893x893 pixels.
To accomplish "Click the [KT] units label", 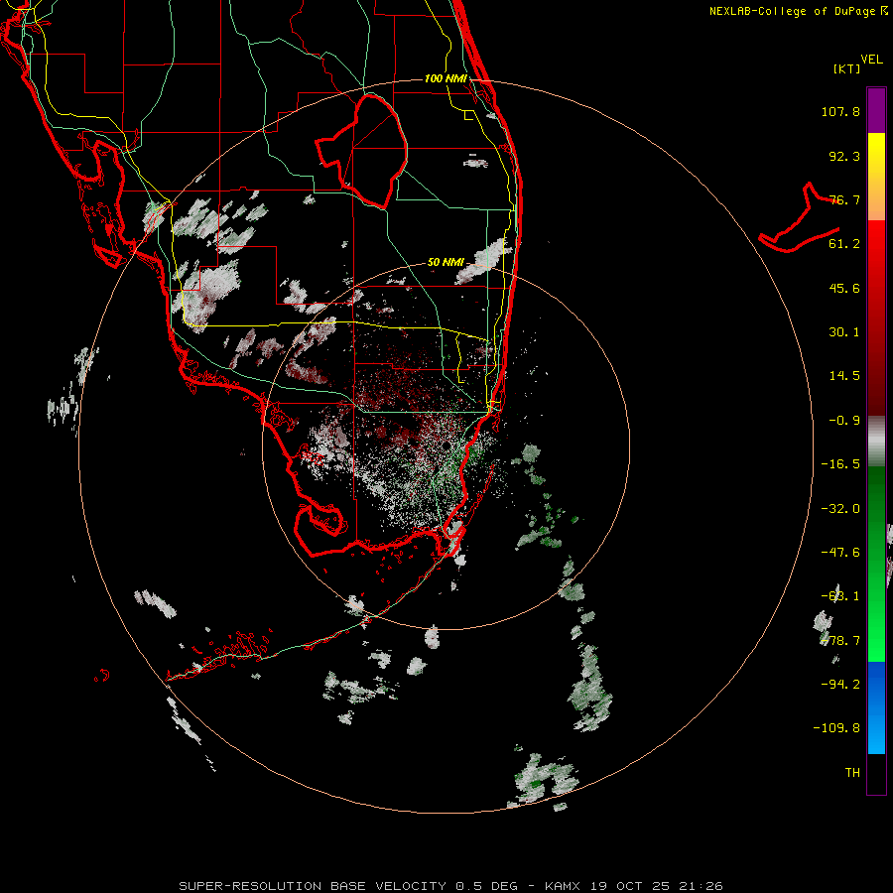I will [x=846, y=68].
